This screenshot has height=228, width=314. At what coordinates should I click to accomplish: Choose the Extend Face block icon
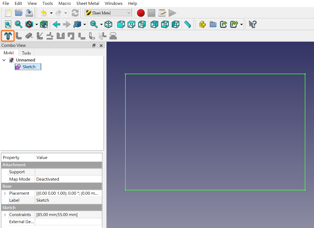coord(29,36)
